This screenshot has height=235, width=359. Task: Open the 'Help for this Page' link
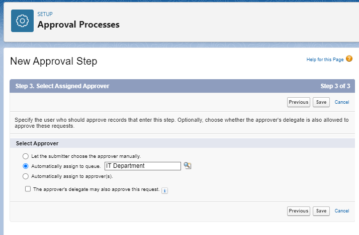click(x=325, y=60)
